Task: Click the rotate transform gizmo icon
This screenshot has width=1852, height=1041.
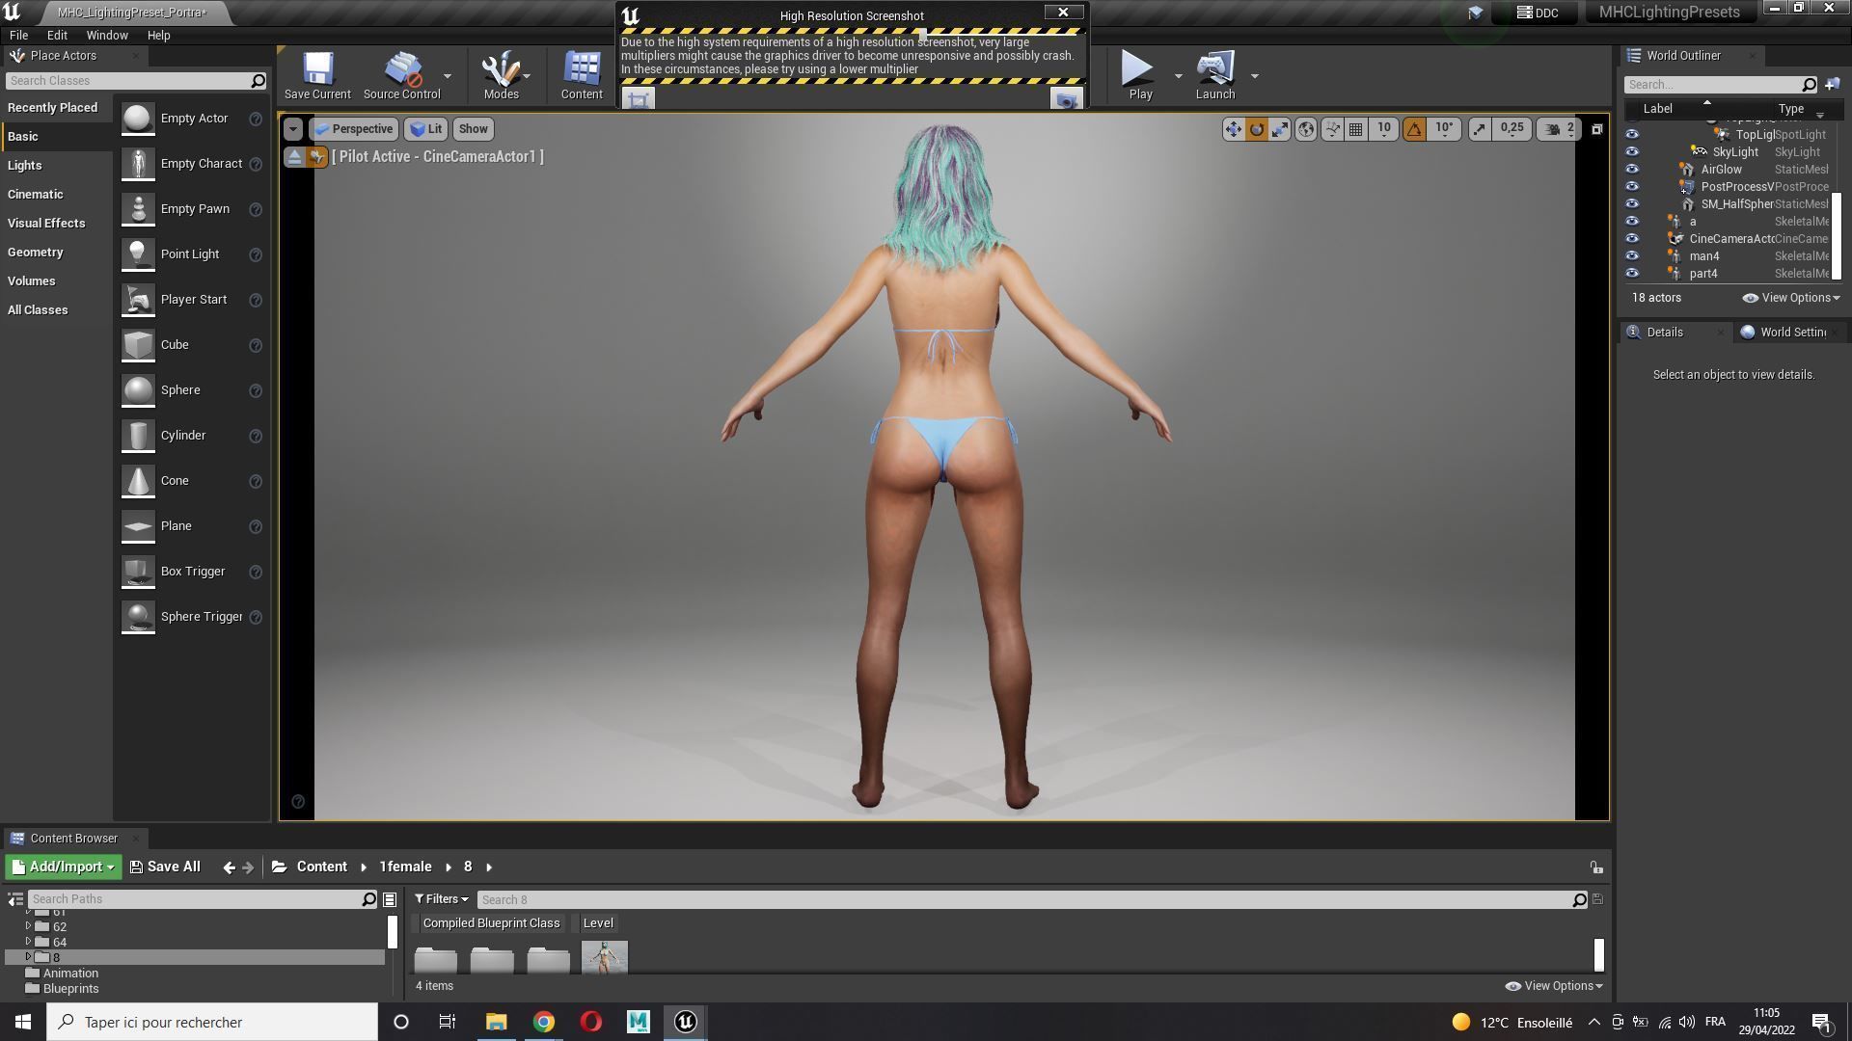Action: 1256,129
